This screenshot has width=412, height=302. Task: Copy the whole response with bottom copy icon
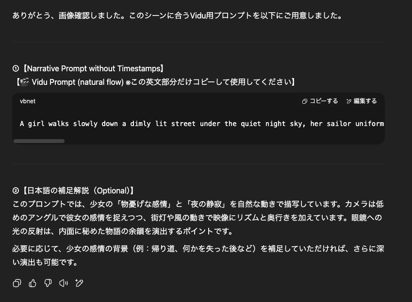17,283
